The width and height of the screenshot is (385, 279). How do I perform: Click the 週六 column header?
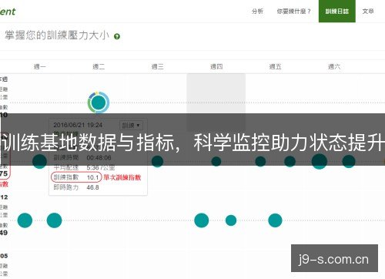pos(334,67)
